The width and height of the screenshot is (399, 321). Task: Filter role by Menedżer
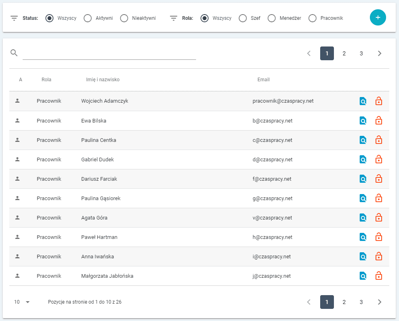272,18
